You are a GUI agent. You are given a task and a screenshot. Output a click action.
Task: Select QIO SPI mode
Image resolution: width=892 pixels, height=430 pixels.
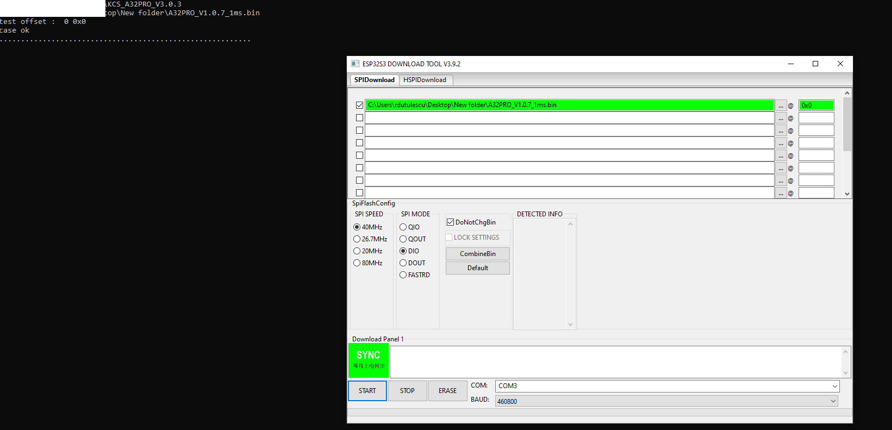click(403, 227)
